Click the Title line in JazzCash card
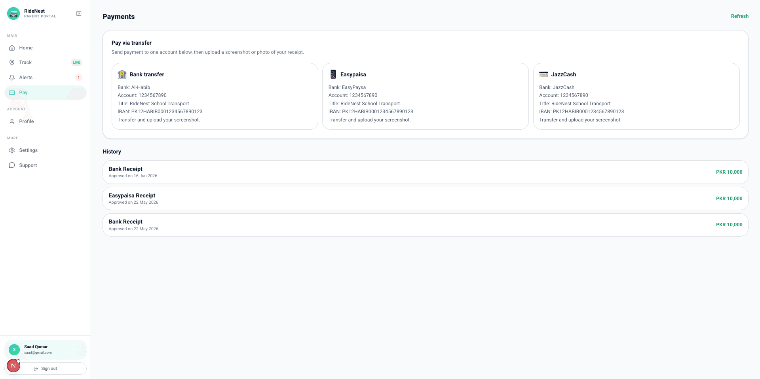This screenshot has height=379, width=760. pos(575,104)
